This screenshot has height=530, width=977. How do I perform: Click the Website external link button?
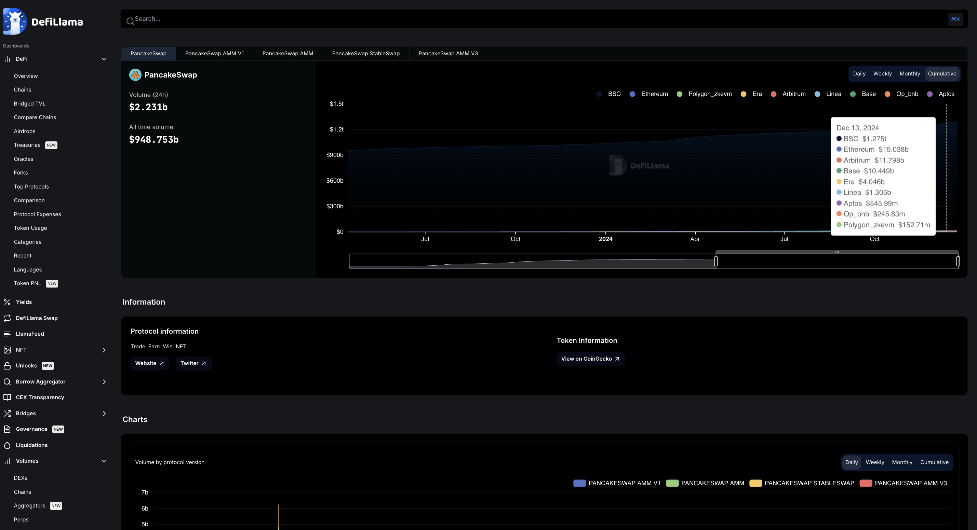149,363
